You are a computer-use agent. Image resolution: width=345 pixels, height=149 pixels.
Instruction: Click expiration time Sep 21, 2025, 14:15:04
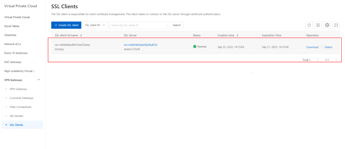275,47
